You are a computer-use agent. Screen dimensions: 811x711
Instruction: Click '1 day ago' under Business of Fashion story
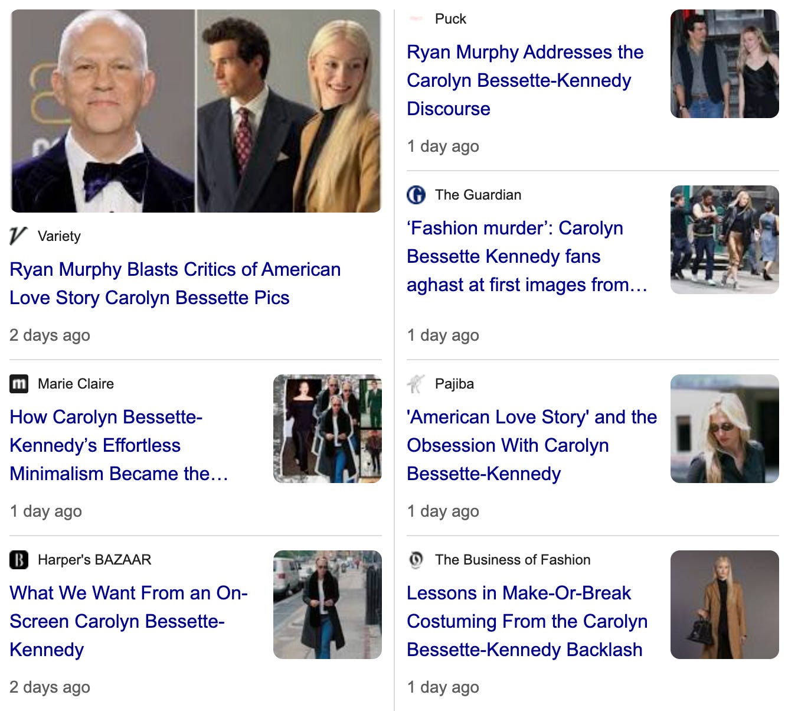pos(443,687)
